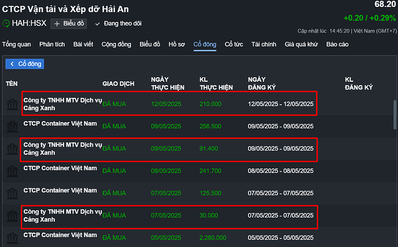398x247 pixels.
Task: Click the NGÀY ĐĂNG KÝ column header
Action: pos(262,83)
